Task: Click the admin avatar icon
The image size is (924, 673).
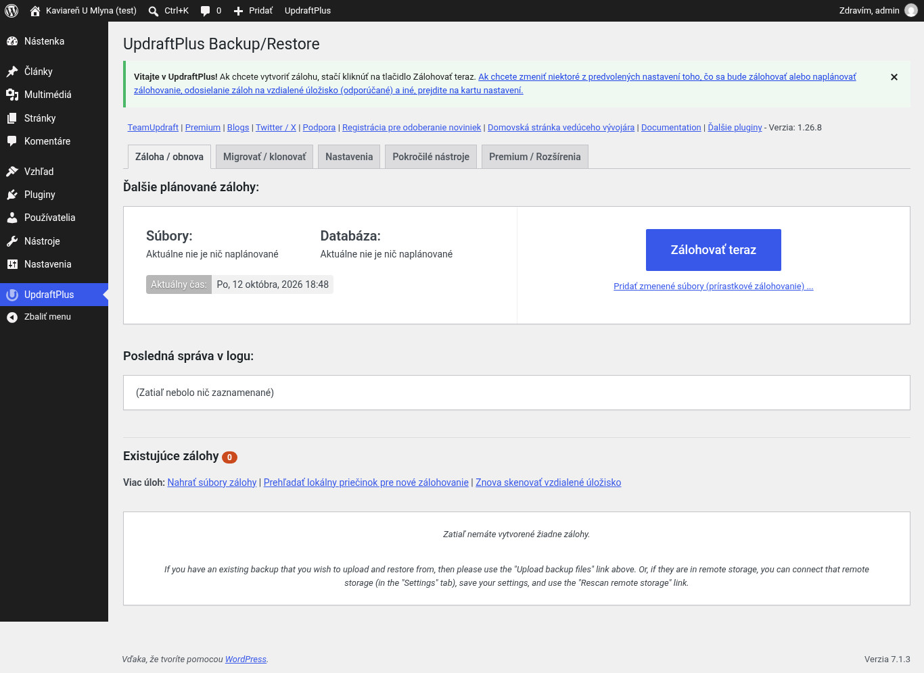Action: (911, 11)
